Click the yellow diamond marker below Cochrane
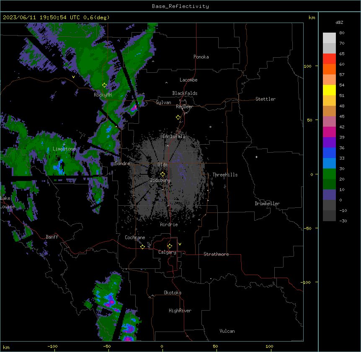This screenshot has height=352, width=361. [x=142, y=247]
